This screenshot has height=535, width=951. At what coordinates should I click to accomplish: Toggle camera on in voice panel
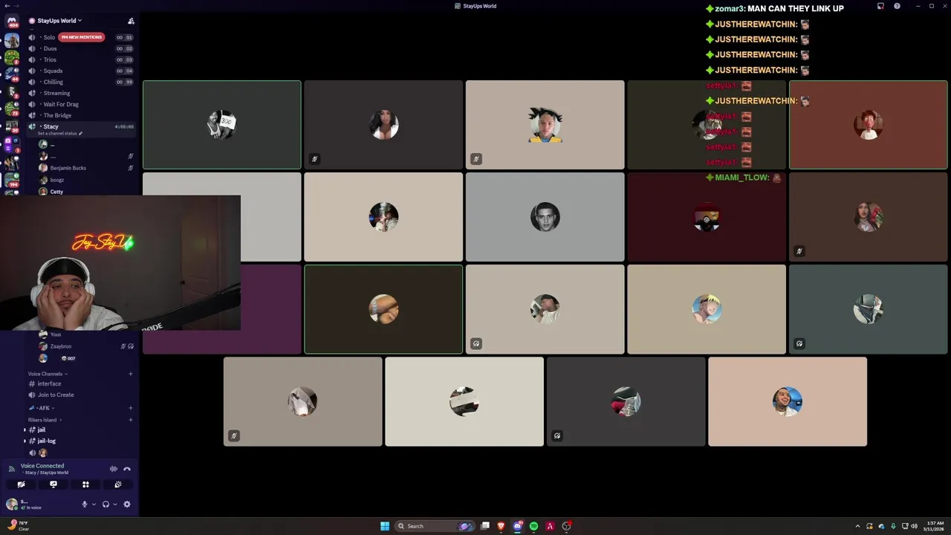(21, 484)
